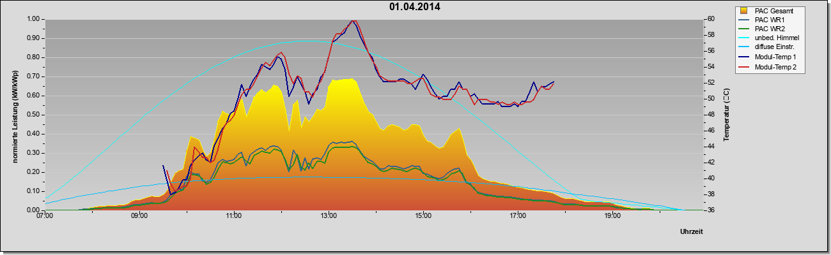Click the 09:00 time axis tick label
The height and width of the screenshot is (255, 831).
[139, 216]
